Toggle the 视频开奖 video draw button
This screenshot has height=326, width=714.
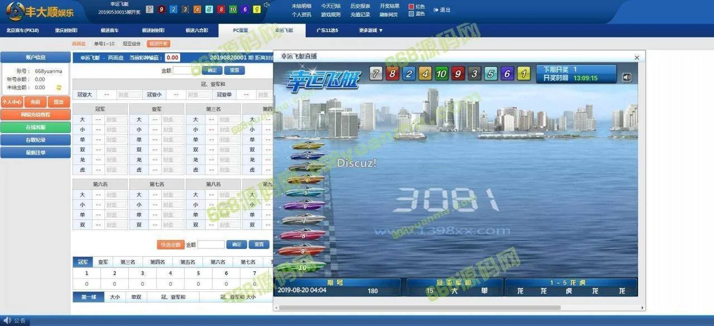(158, 44)
